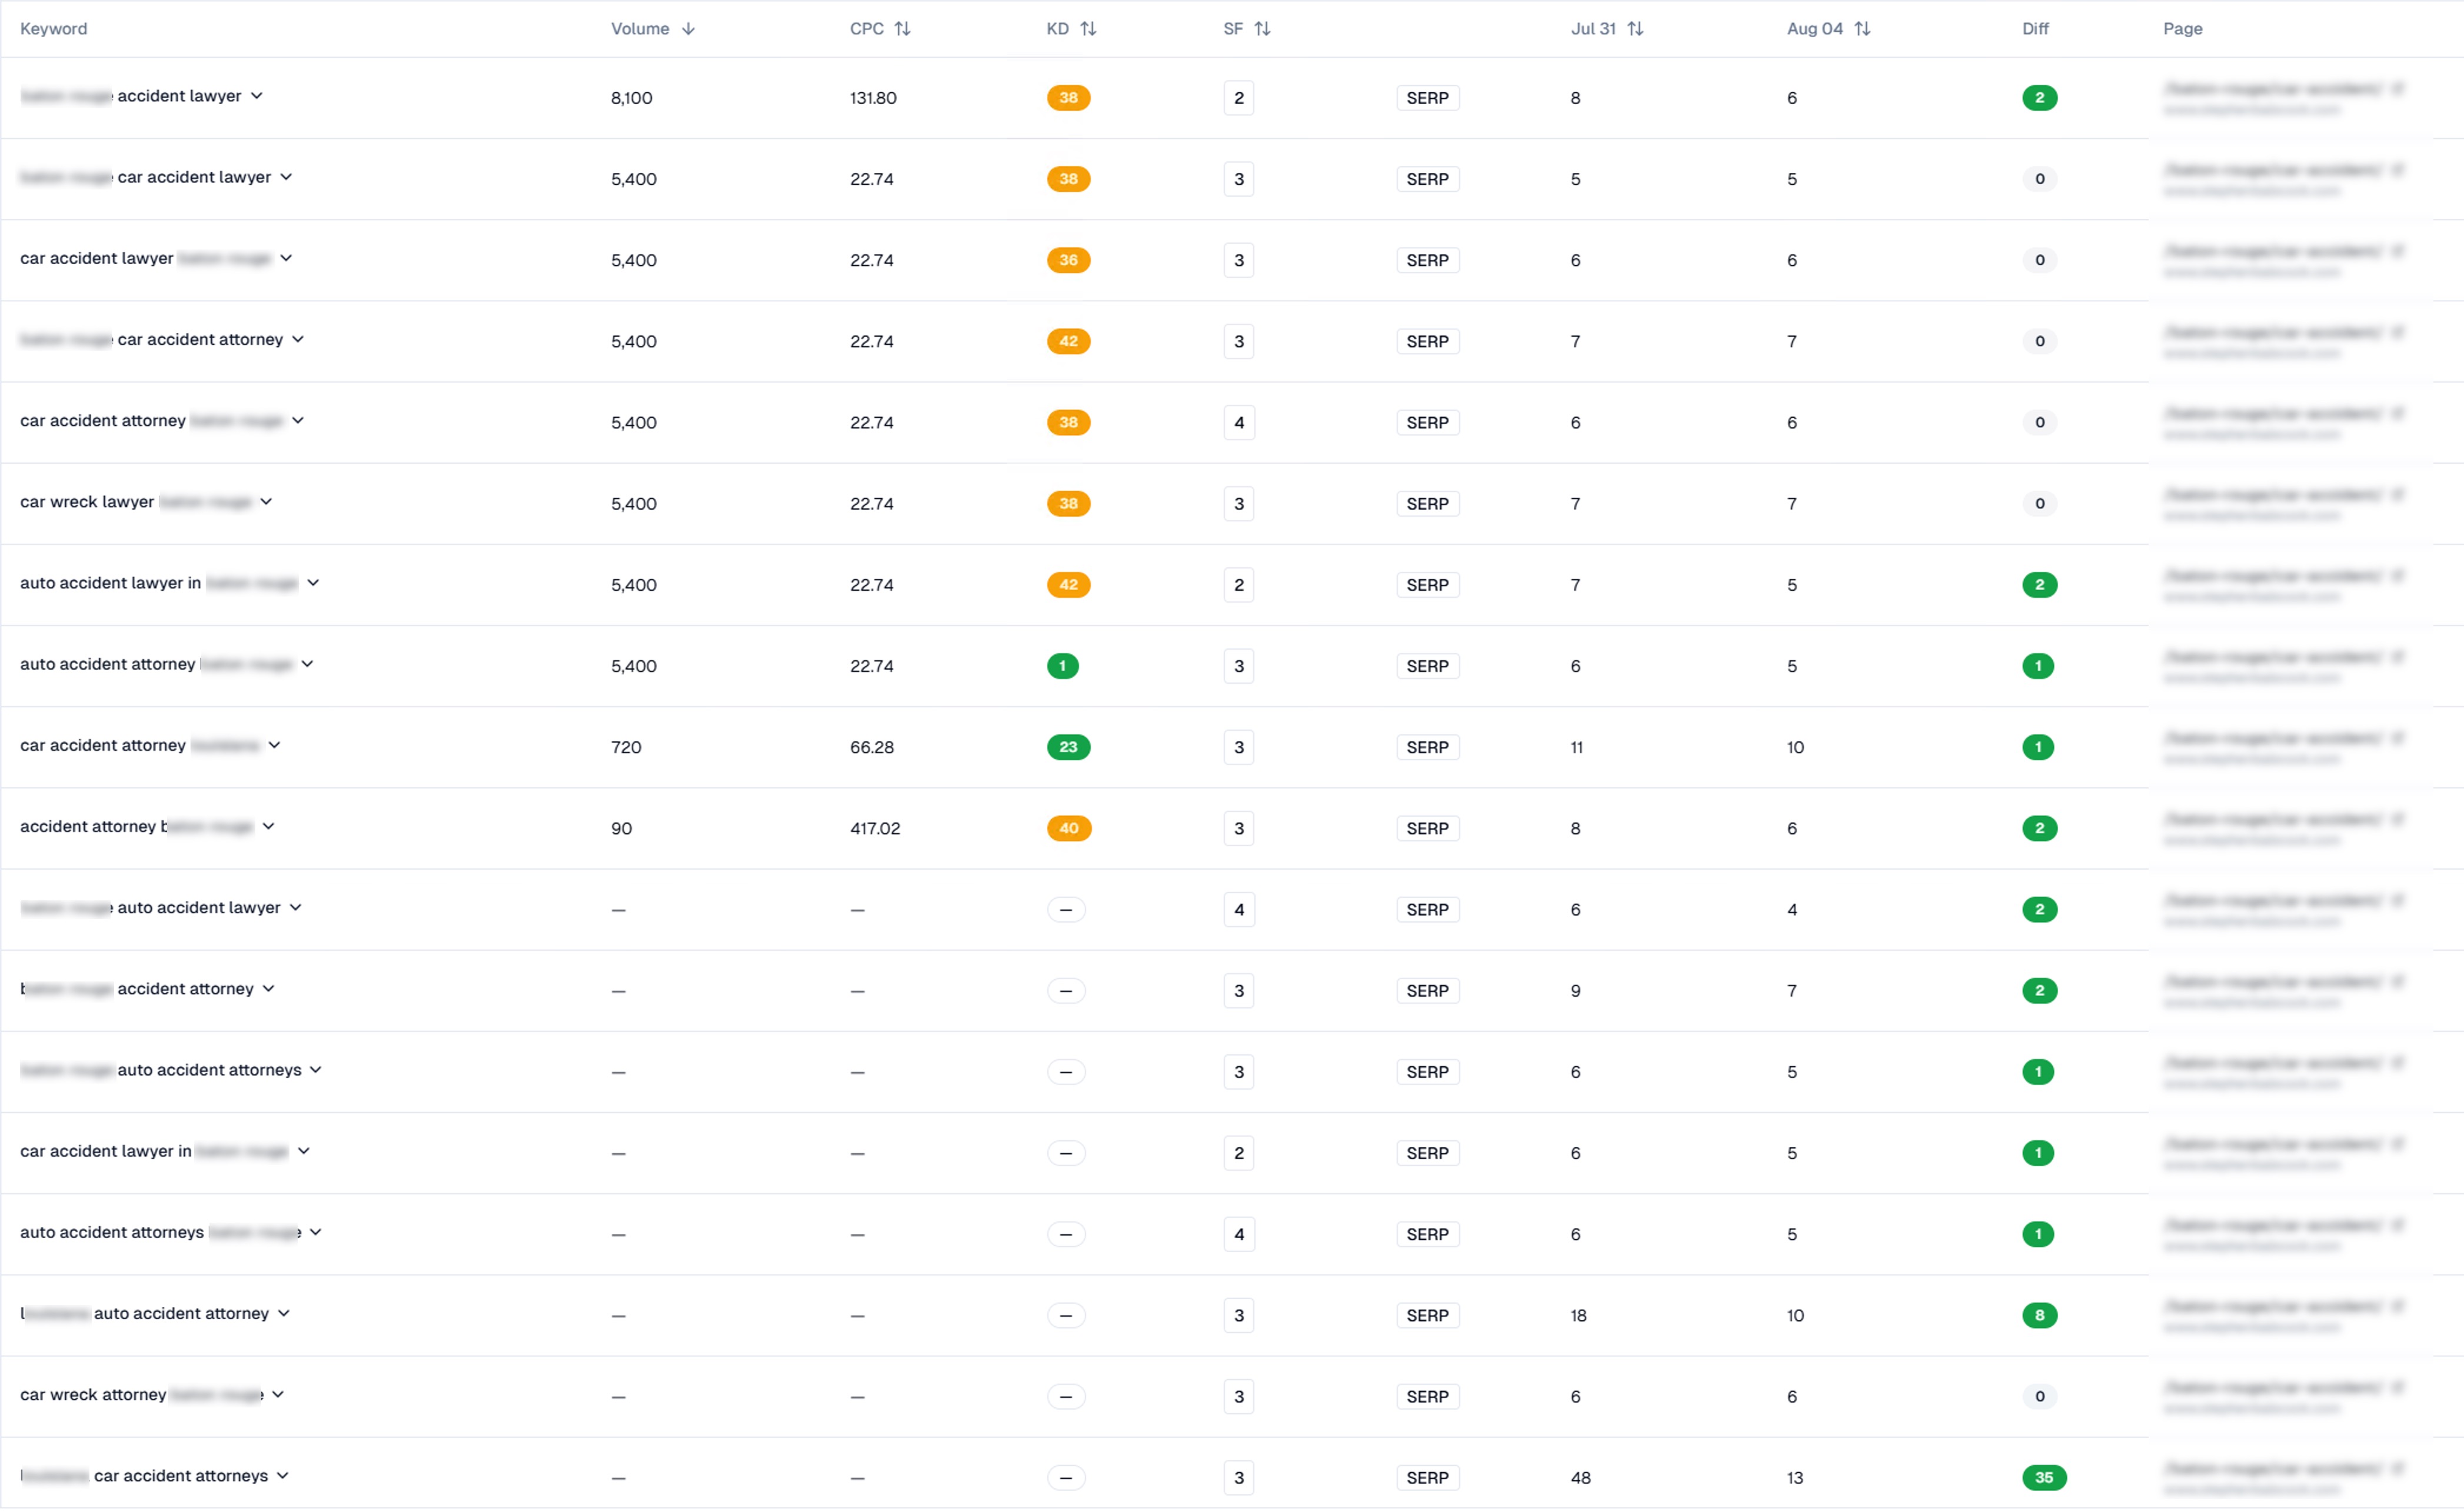Expand the chevron next to car wreck lawyer
The image size is (2464, 1511).
coord(266,502)
